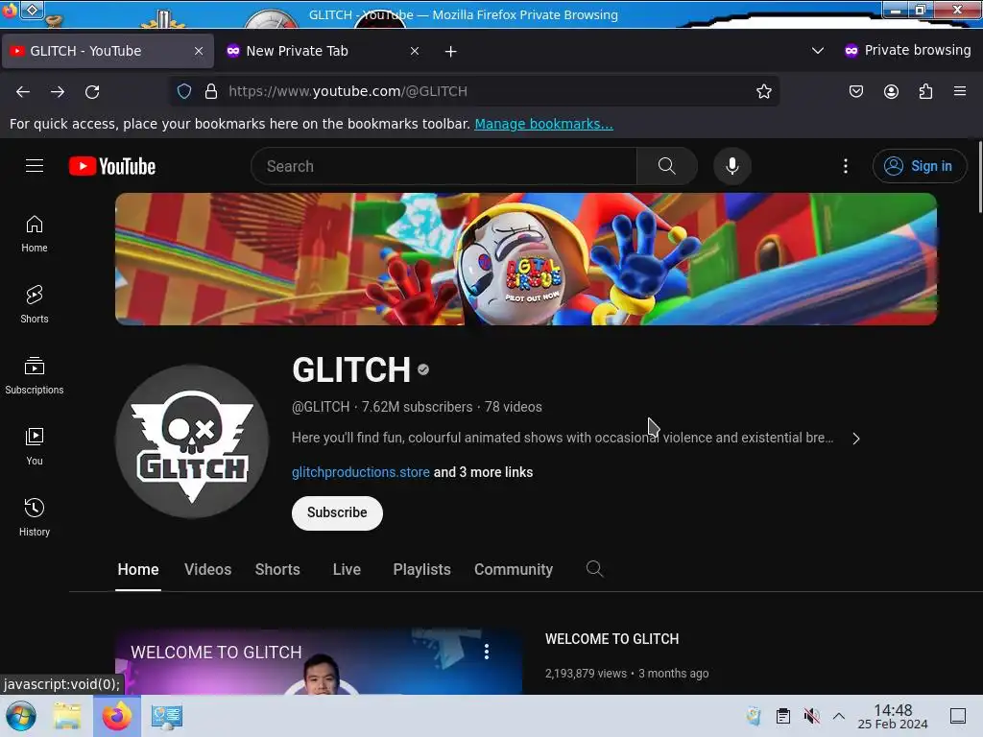983x737 pixels.
Task: Go forward with the browser forward arrow
Action: coord(58,91)
